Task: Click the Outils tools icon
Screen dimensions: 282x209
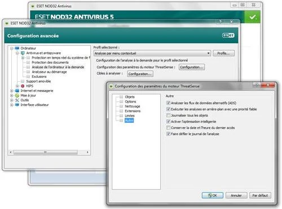Action: point(17,100)
